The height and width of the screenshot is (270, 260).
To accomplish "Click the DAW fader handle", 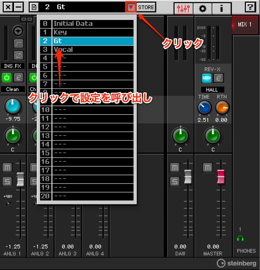I will point(188,177).
